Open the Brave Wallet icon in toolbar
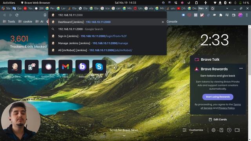 tap(234, 15)
